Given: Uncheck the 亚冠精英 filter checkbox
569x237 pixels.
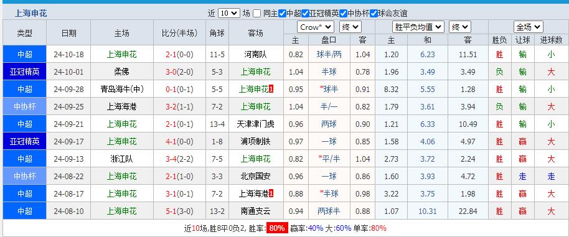Looking at the screenshot, I should pyautogui.click(x=305, y=14).
